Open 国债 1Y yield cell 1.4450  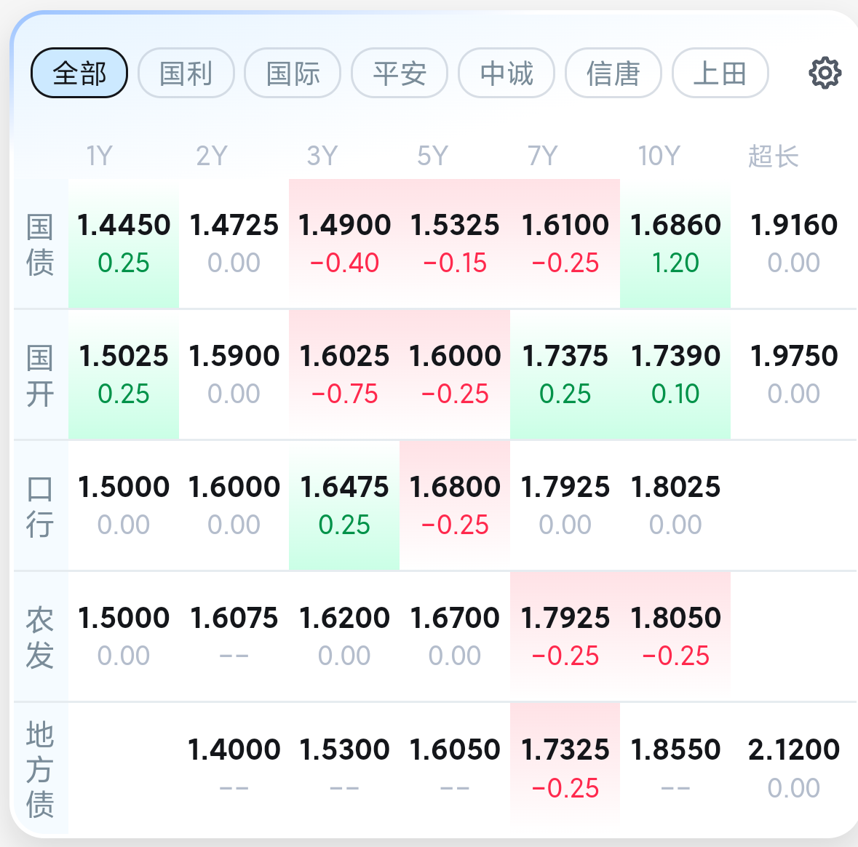[x=124, y=244]
